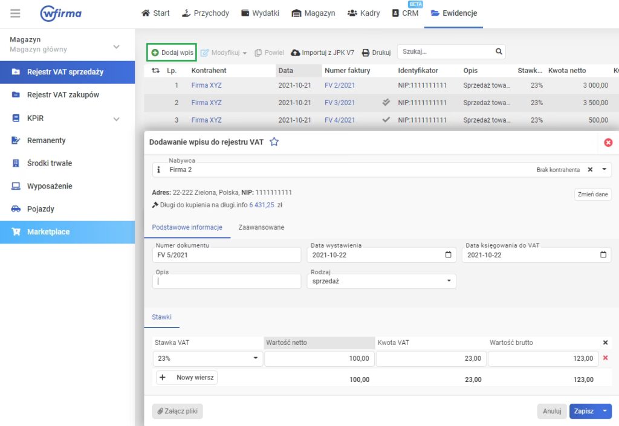Click the favorite star next to dialog title
Viewport: 619px width, 426px height.
pos(274,142)
